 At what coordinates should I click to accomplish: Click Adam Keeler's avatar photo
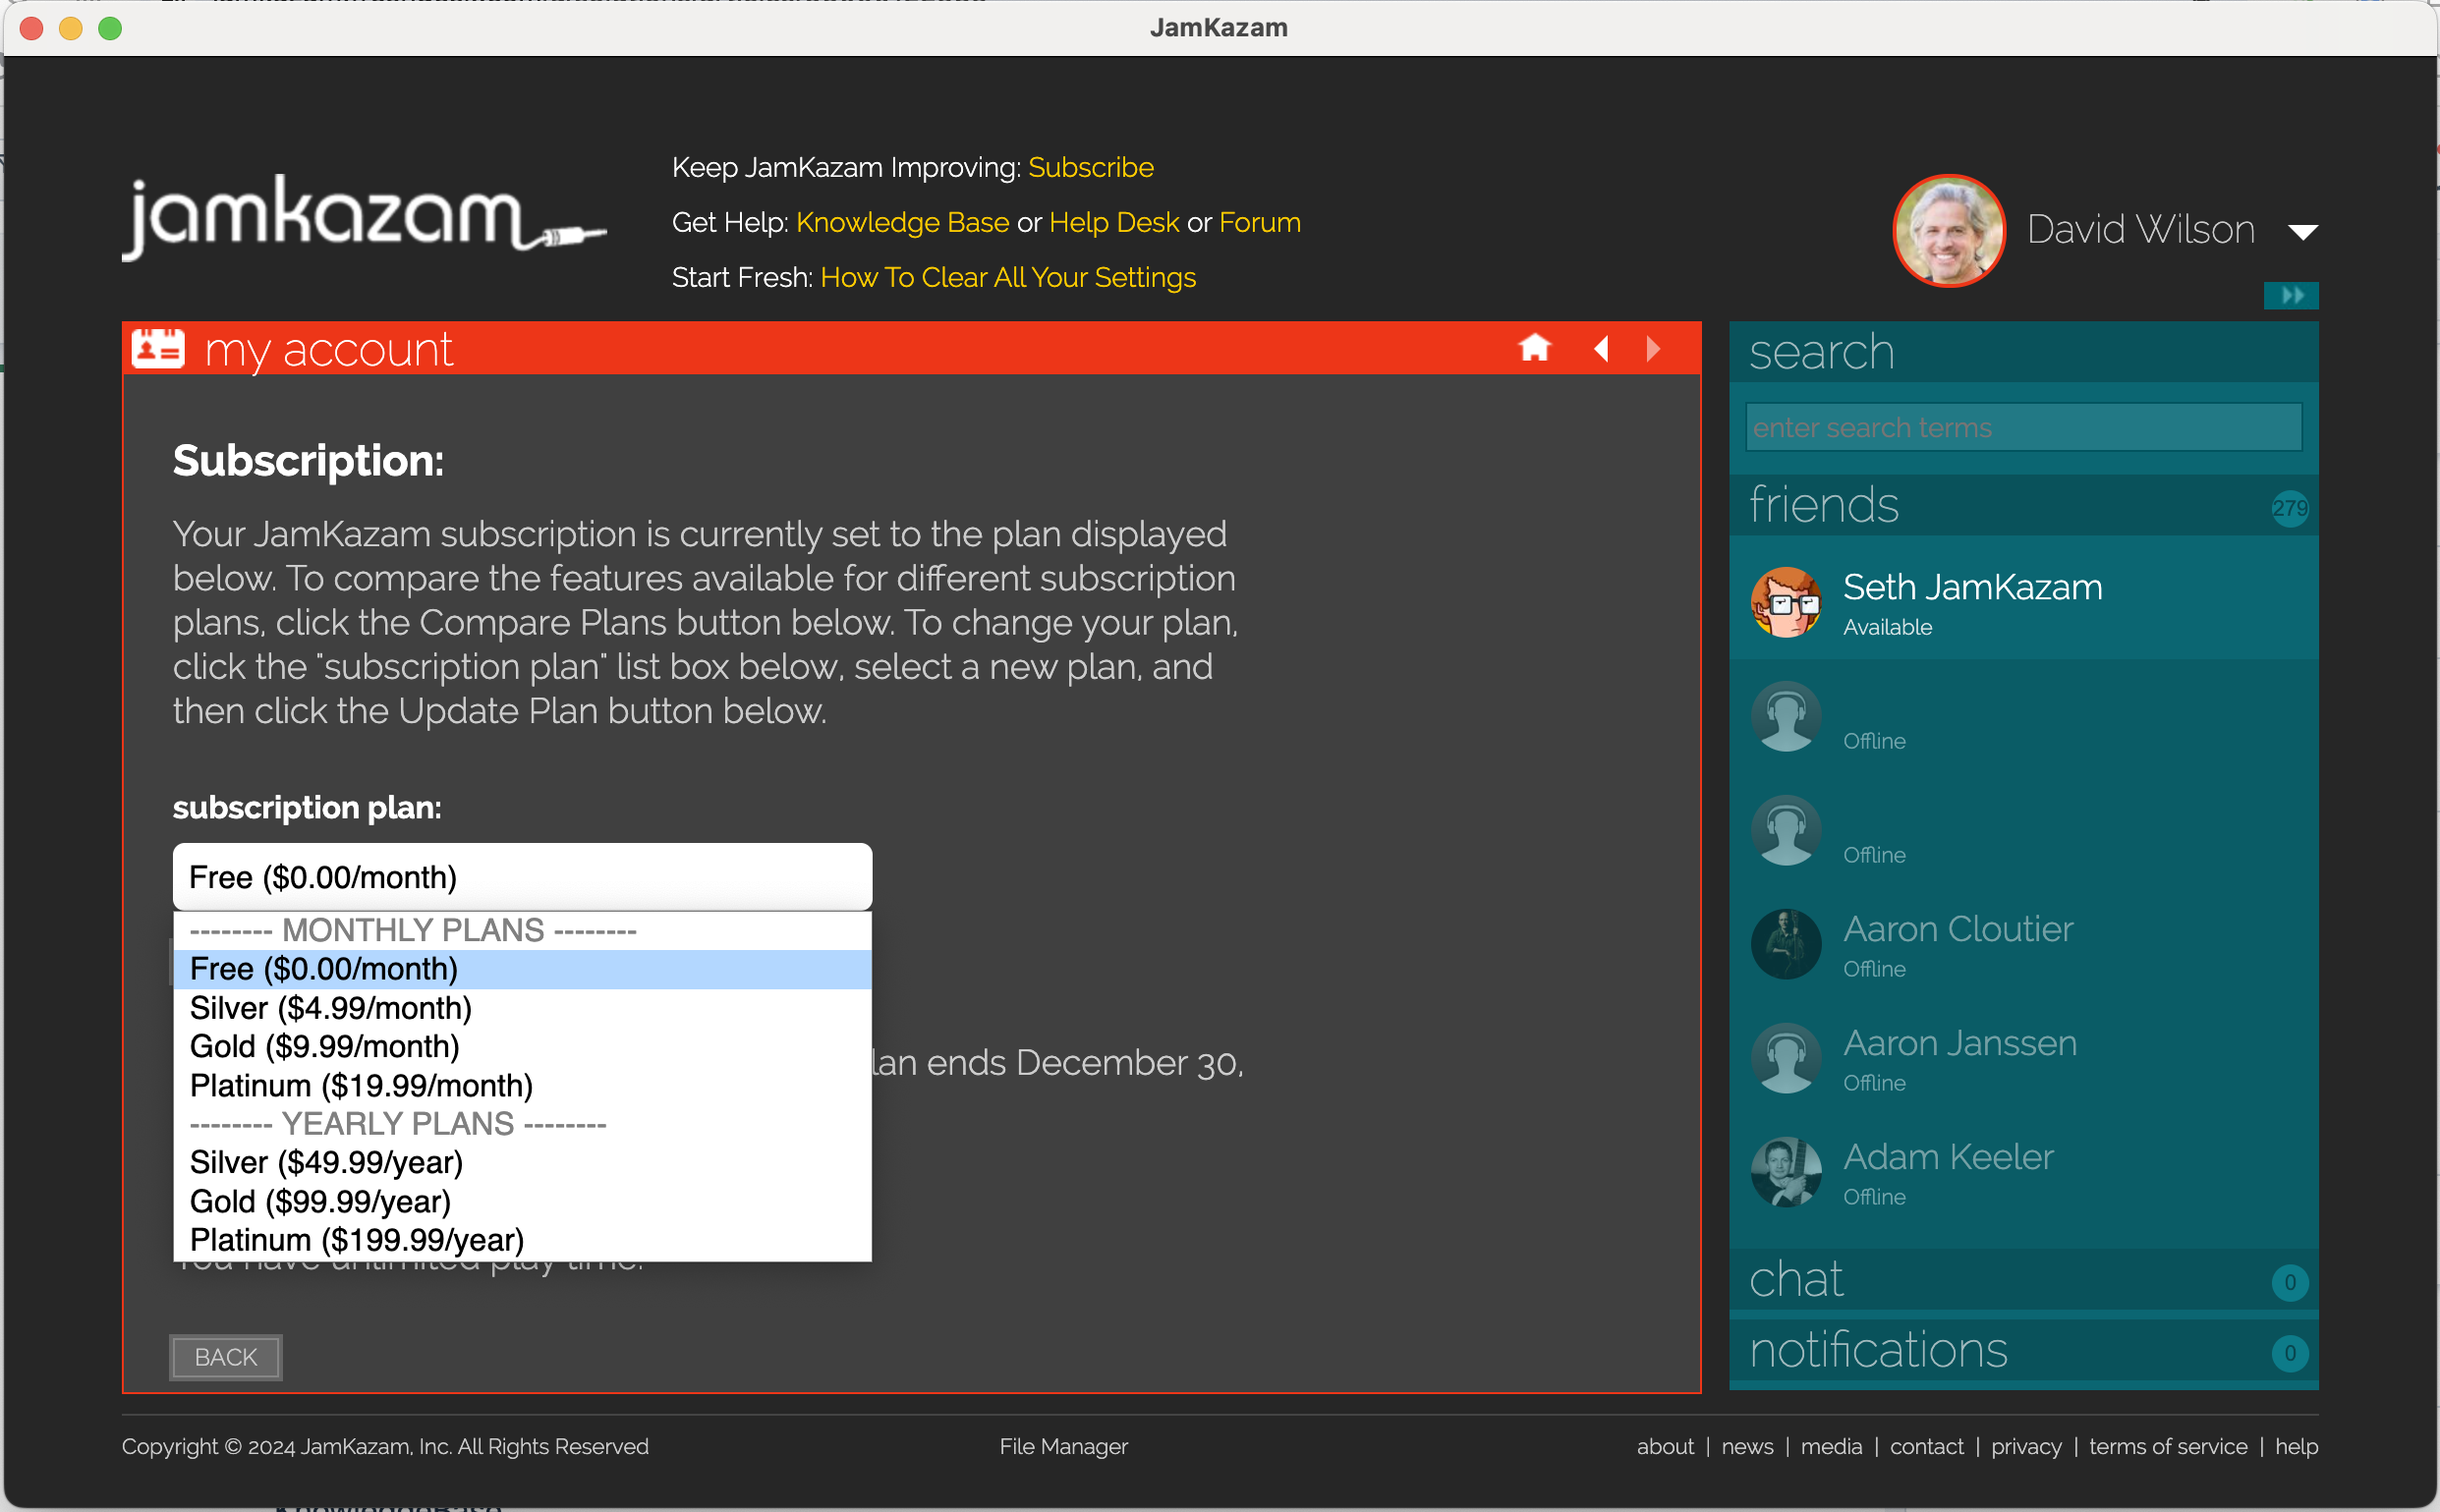(x=1785, y=1172)
